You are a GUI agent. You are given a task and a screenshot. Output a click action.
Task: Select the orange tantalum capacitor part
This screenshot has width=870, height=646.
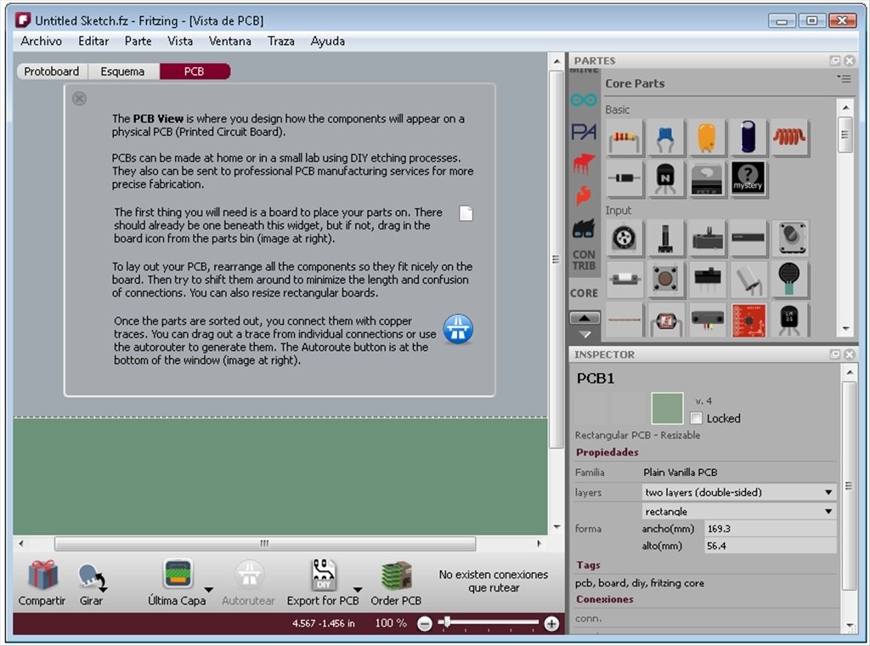(x=706, y=138)
